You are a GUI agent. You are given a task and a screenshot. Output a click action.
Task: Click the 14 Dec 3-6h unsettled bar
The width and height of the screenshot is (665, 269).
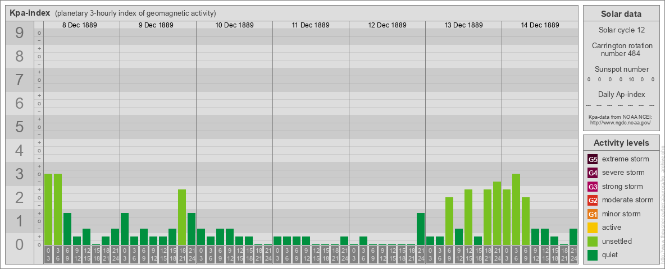(516, 210)
